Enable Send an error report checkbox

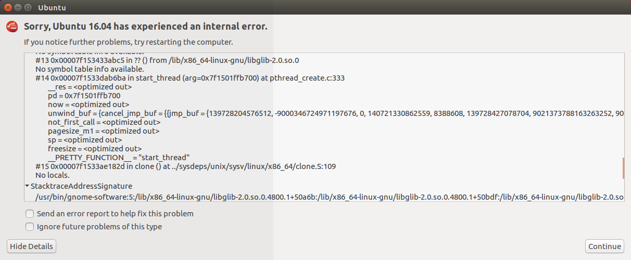30,214
